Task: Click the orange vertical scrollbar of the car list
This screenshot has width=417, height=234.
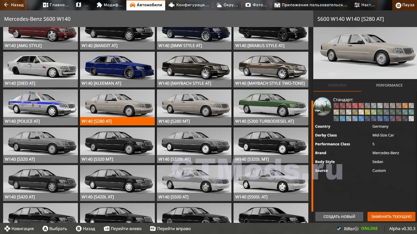Action: pos(312,156)
